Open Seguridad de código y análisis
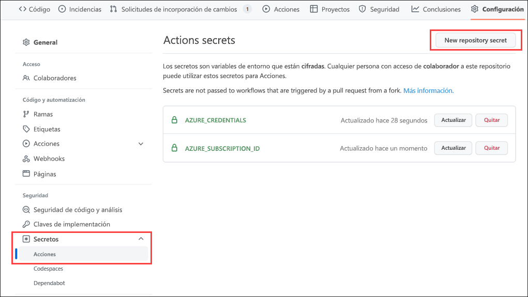The image size is (528, 297). click(x=78, y=210)
